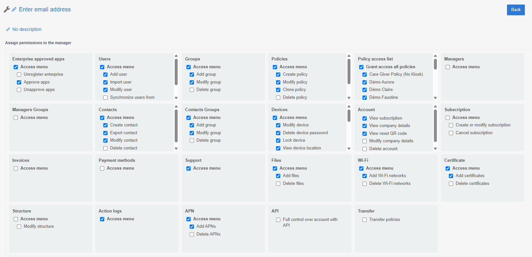Viewport: 532px width, 257px height.
Task: Click the Account panel scroll down arrow
Action: [x=435, y=148]
